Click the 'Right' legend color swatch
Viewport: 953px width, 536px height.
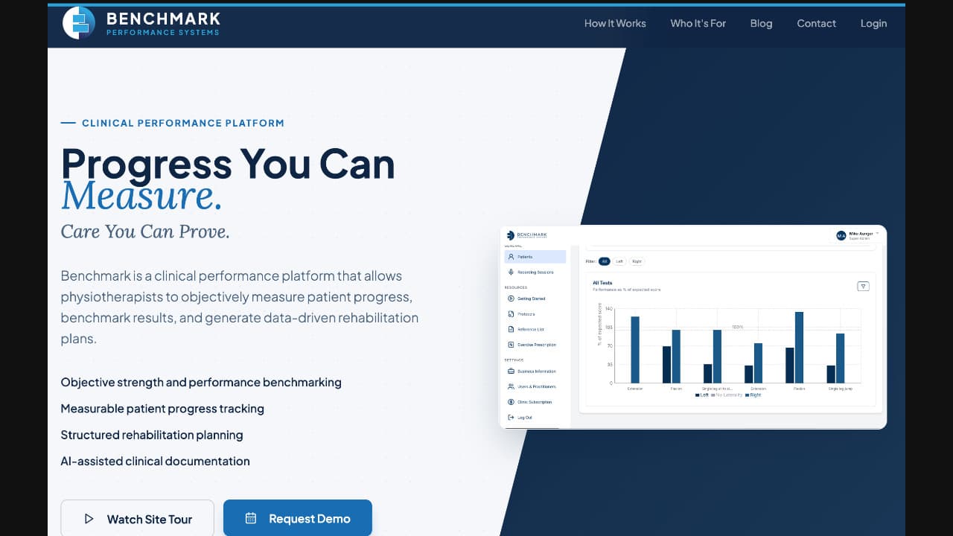[747, 395]
